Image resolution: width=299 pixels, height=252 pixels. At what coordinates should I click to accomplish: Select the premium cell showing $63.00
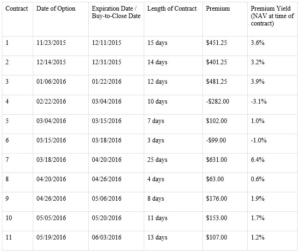214,179
